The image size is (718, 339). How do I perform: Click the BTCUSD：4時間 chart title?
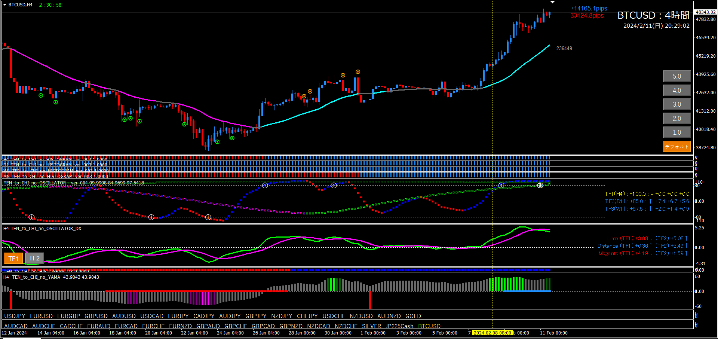(653, 15)
